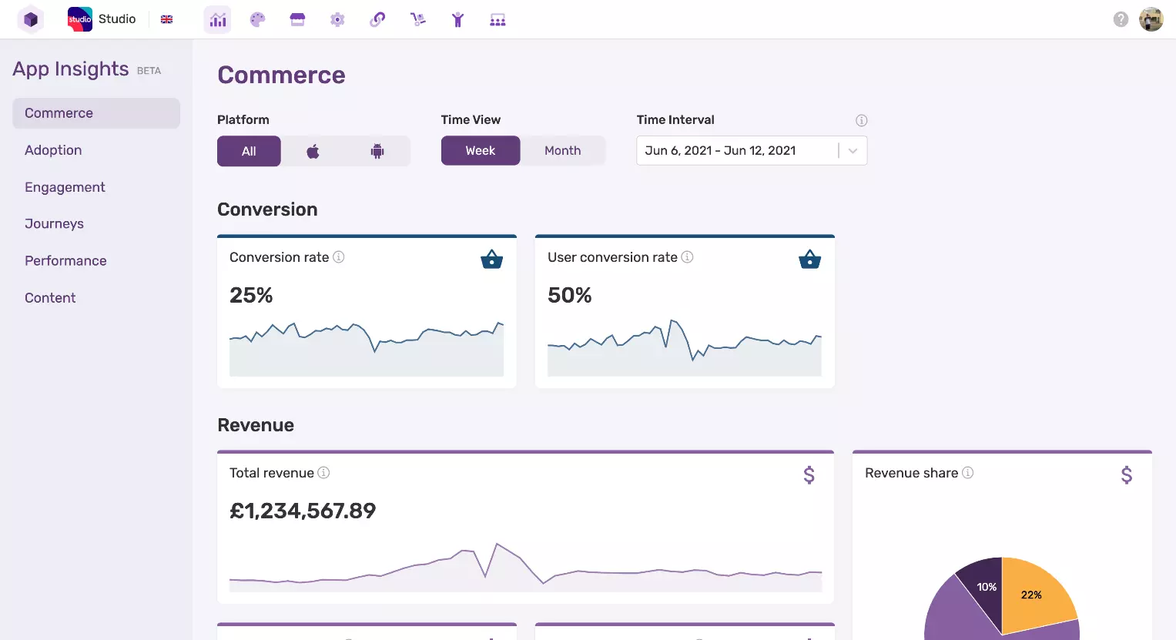The height and width of the screenshot is (640, 1176).
Task: Open the link integrations icon
Action: [377, 19]
